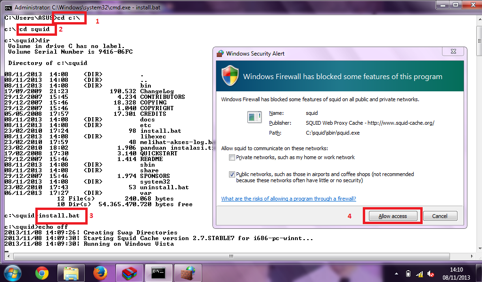Click 'Directory of c:\squid' line
The image size is (482, 282).
48,63
